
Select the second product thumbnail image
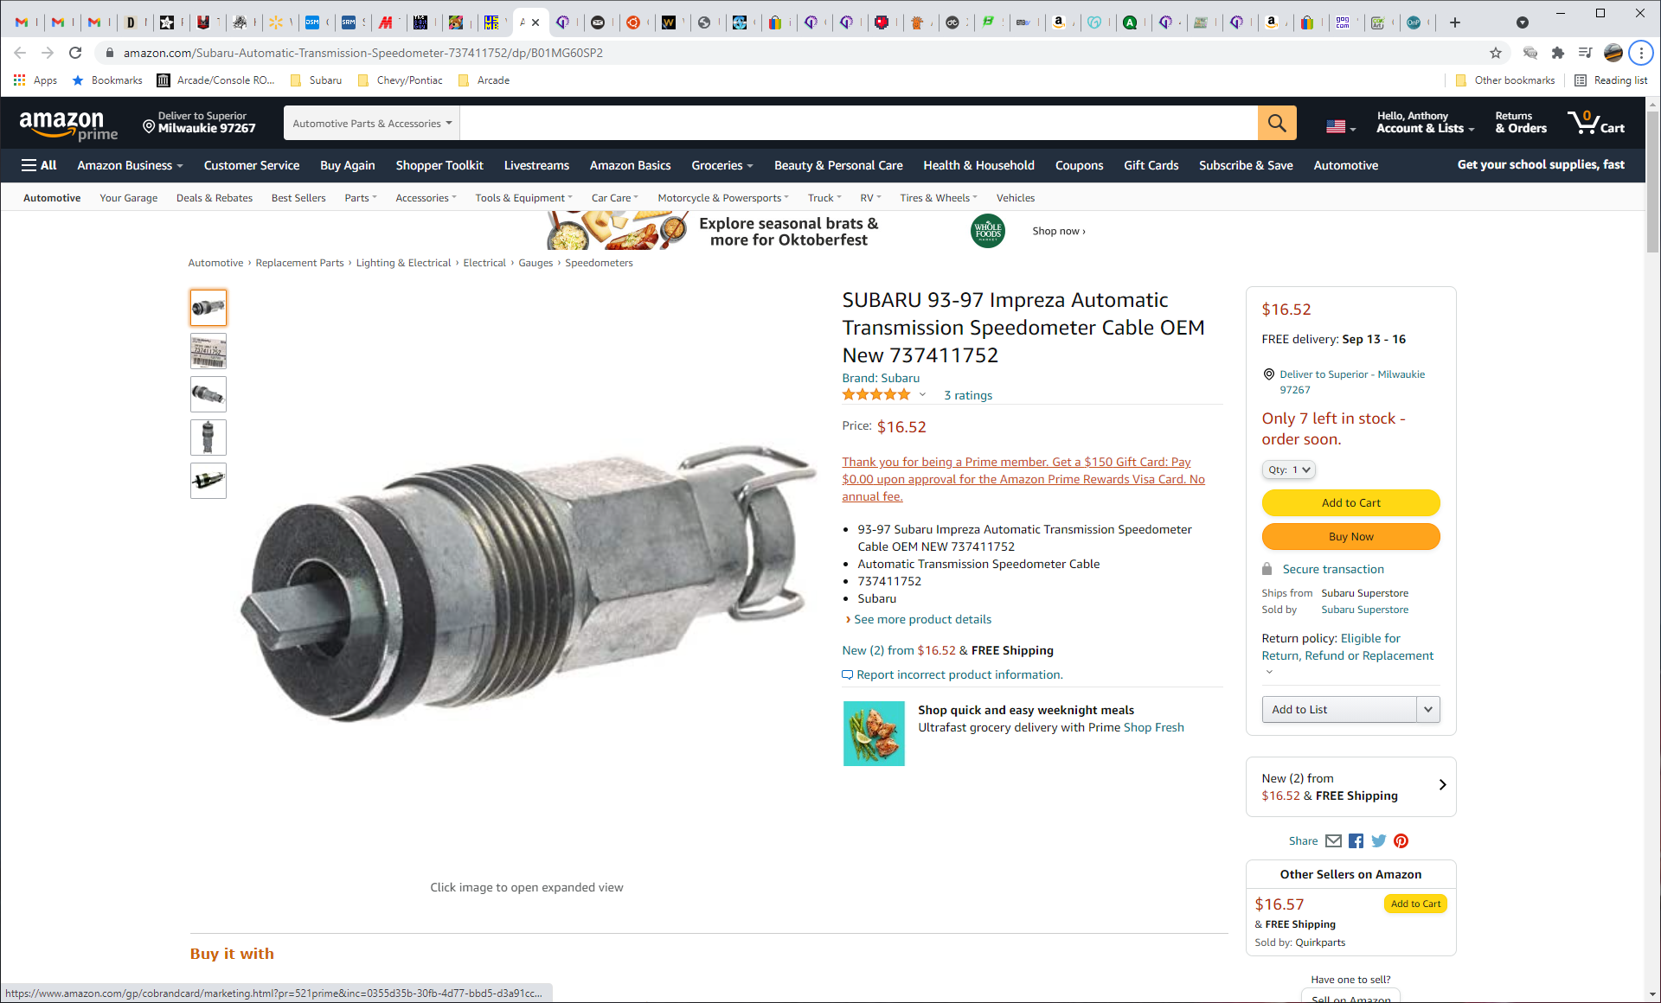tap(208, 351)
